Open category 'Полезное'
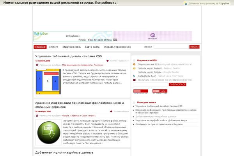This screenshot has height=156, width=234. point(99,65)
